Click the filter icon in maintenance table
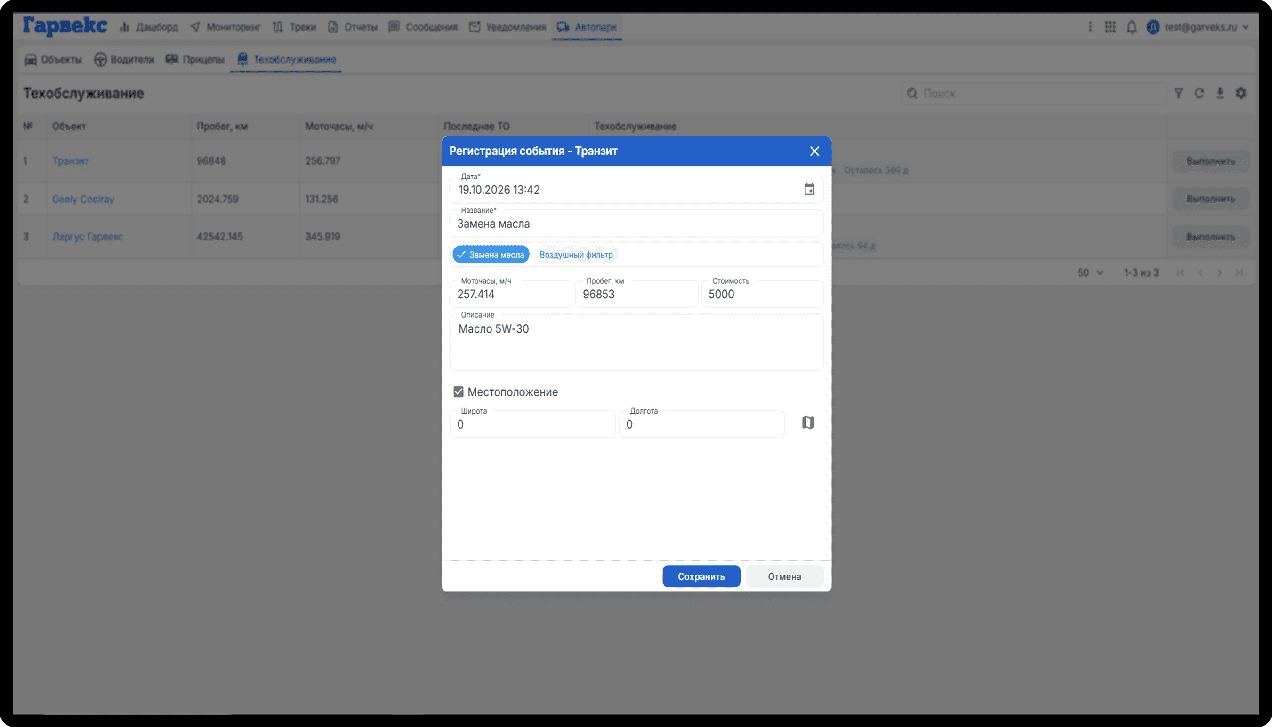This screenshot has height=727, width=1272. (x=1178, y=93)
